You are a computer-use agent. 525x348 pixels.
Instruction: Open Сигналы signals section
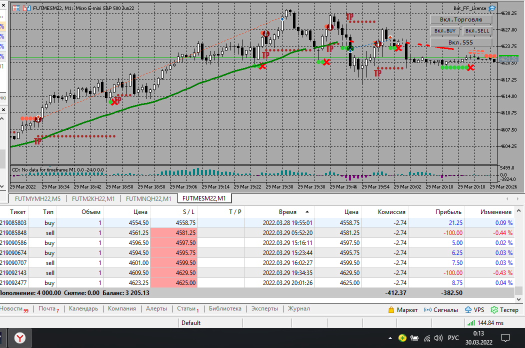(440, 310)
